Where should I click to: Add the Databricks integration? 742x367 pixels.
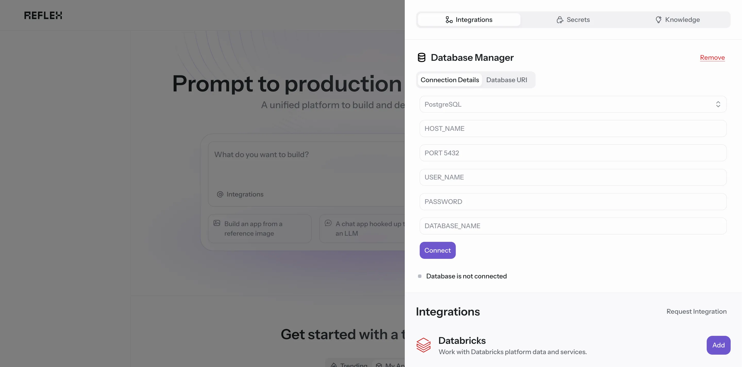pos(718,345)
